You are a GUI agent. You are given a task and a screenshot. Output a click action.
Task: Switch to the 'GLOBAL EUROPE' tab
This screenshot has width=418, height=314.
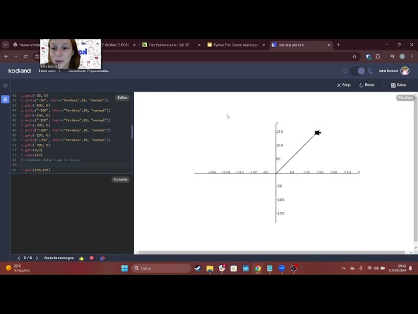coord(118,45)
